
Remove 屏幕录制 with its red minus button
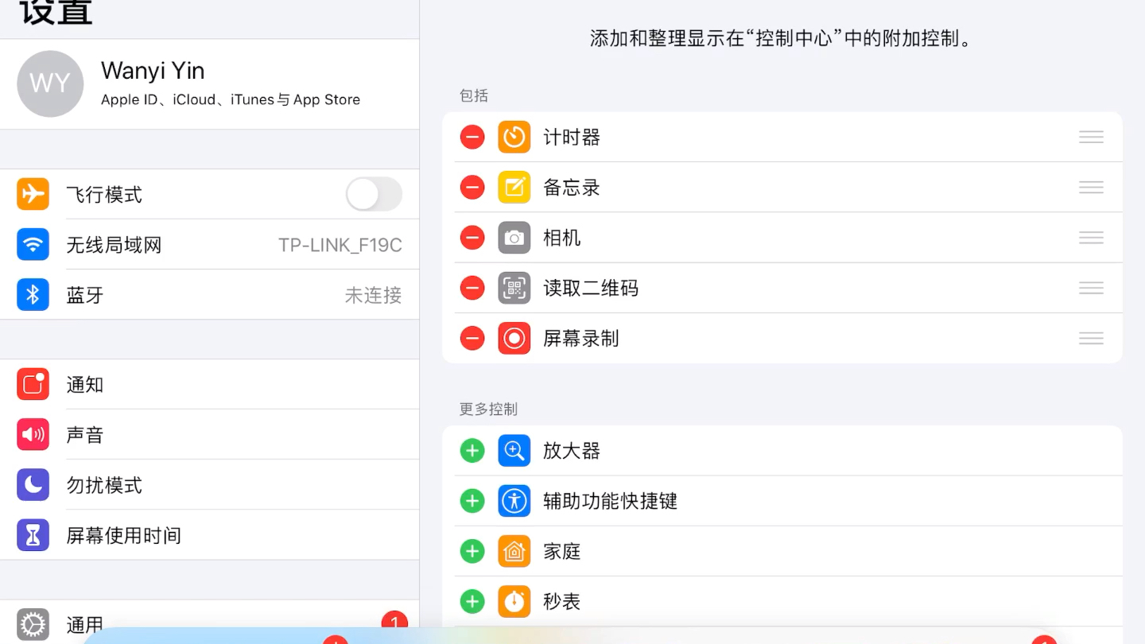[x=472, y=339]
